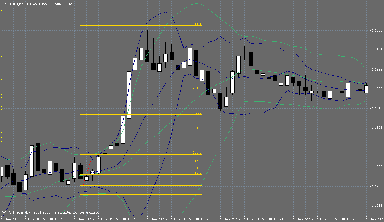
Task: Click the 18 Jun 18:35 time label
Action: pos(35,219)
